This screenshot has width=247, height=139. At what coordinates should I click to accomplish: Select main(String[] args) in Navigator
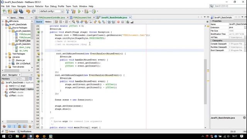click(17, 86)
